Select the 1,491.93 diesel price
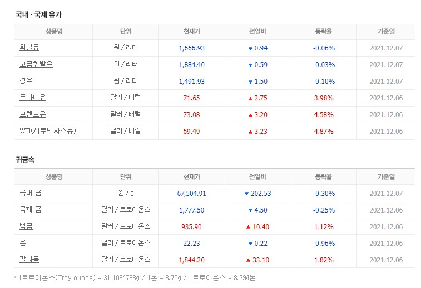The width and height of the screenshot is (421, 288). click(x=191, y=82)
